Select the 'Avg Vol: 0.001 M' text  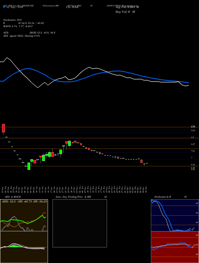pos(127,7)
